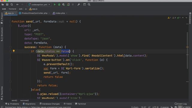Screen dimensions: 192x108
Task: Click the yellow warning stripe marker
Action: [187, 47]
